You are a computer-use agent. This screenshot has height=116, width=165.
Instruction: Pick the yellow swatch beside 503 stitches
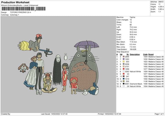(x=124, y=62)
